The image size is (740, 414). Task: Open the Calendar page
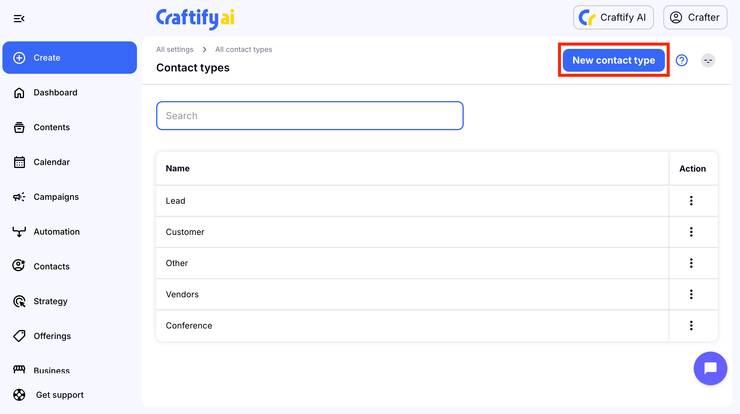point(52,162)
